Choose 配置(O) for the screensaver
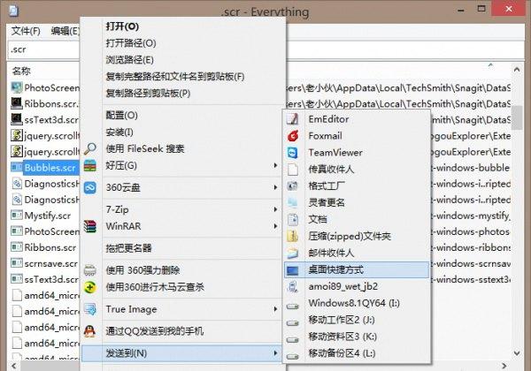Screen dimensions: 531x371 pyautogui.click(x=121, y=115)
